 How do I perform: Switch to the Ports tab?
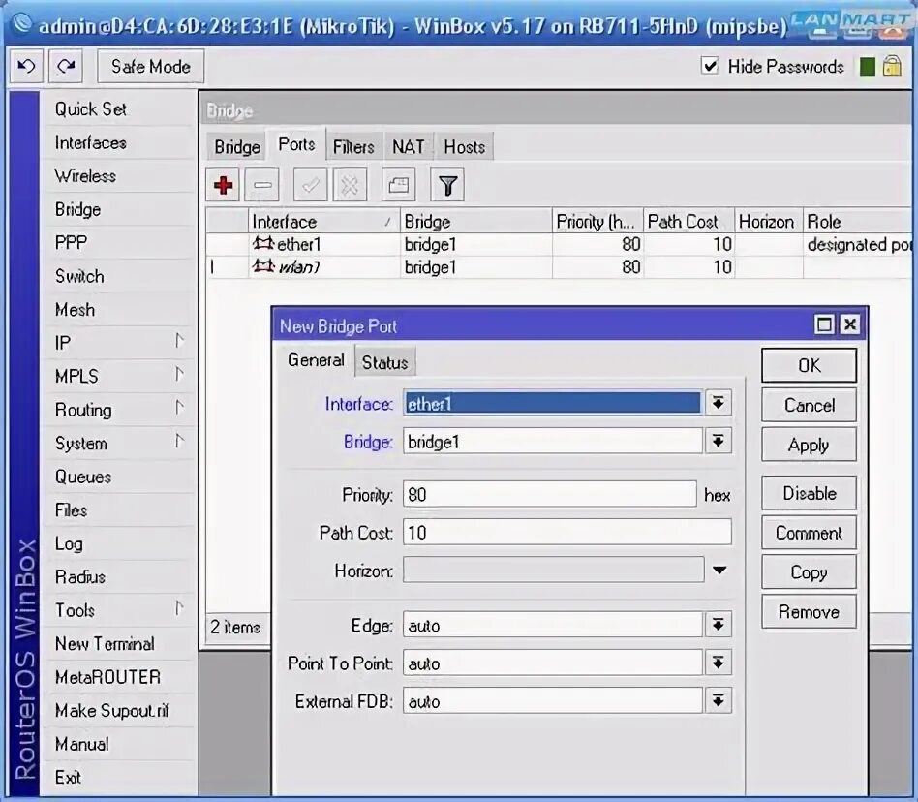296,144
